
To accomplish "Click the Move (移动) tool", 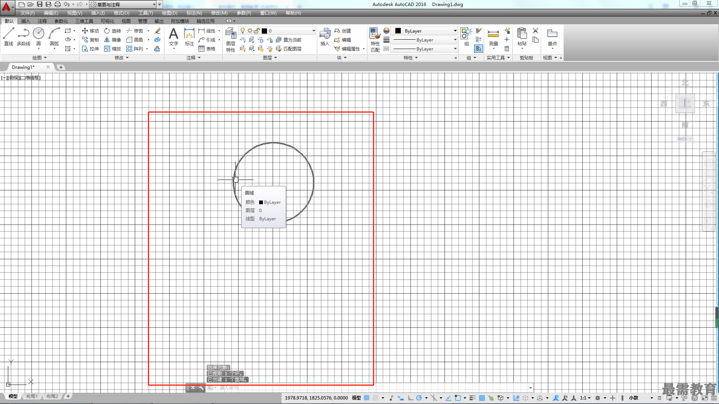I will point(90,31).
